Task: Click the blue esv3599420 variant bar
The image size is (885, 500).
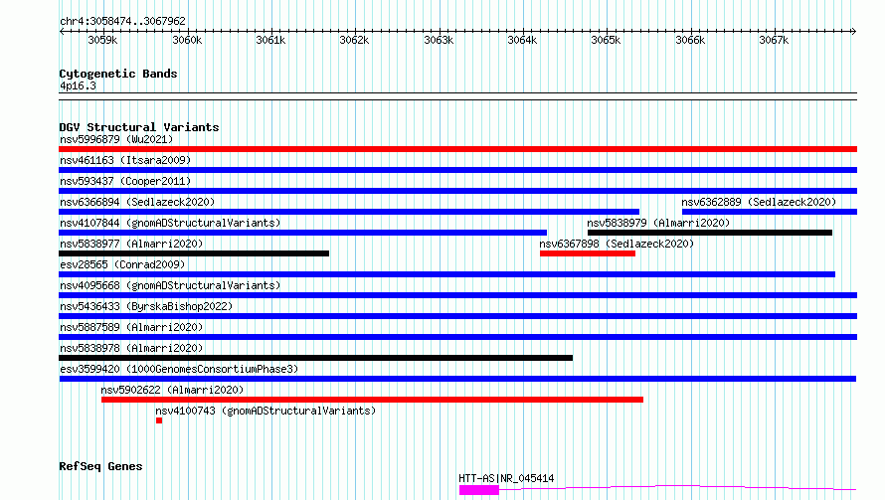Action: (457, 379)
